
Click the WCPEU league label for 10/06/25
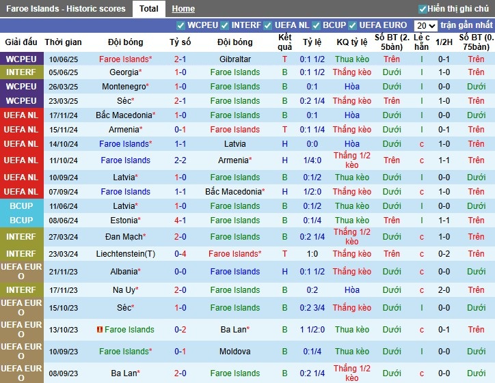[21, 59]
